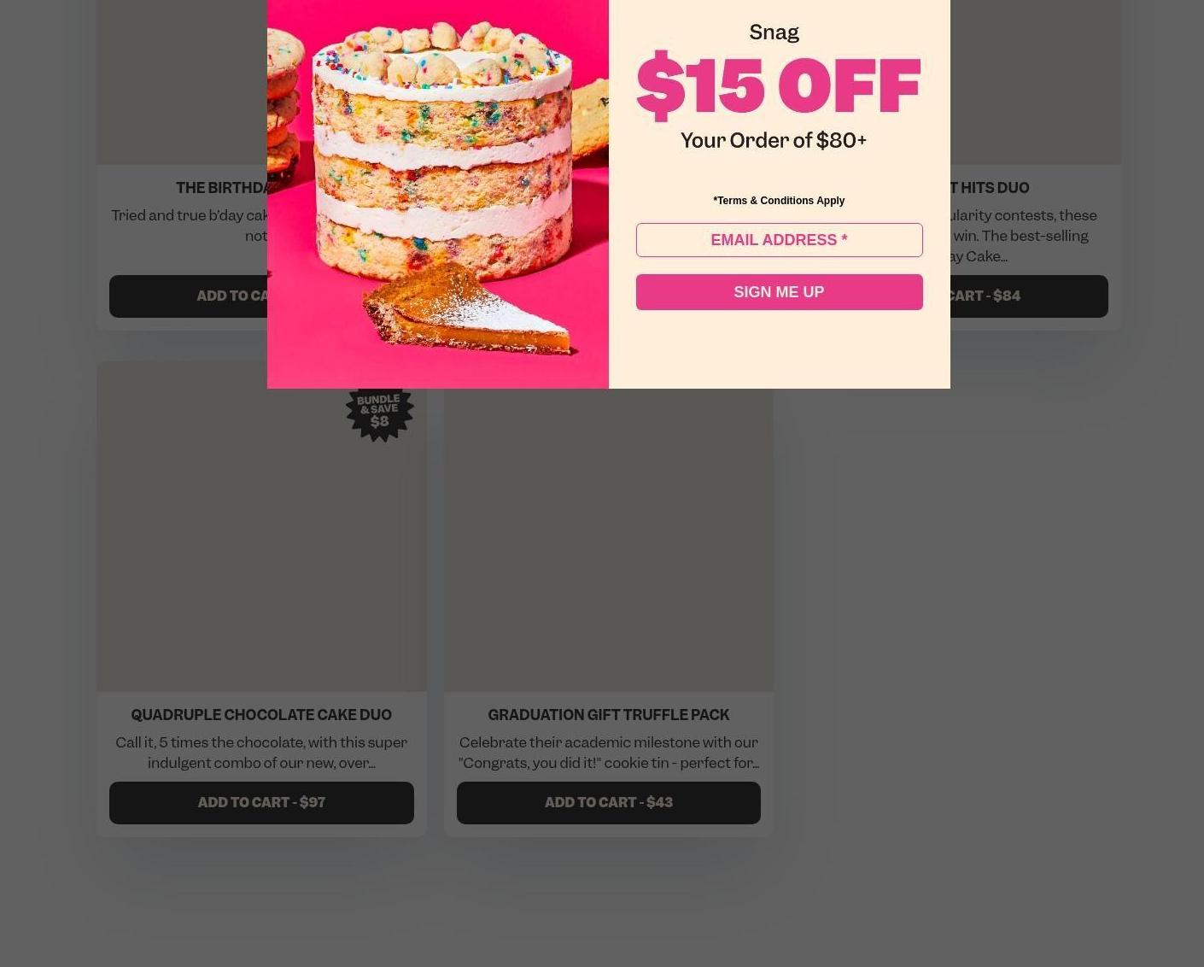Click the birthday cake promo image
The height and width of the screenshot is (967, 1204).
pos(438,194)
